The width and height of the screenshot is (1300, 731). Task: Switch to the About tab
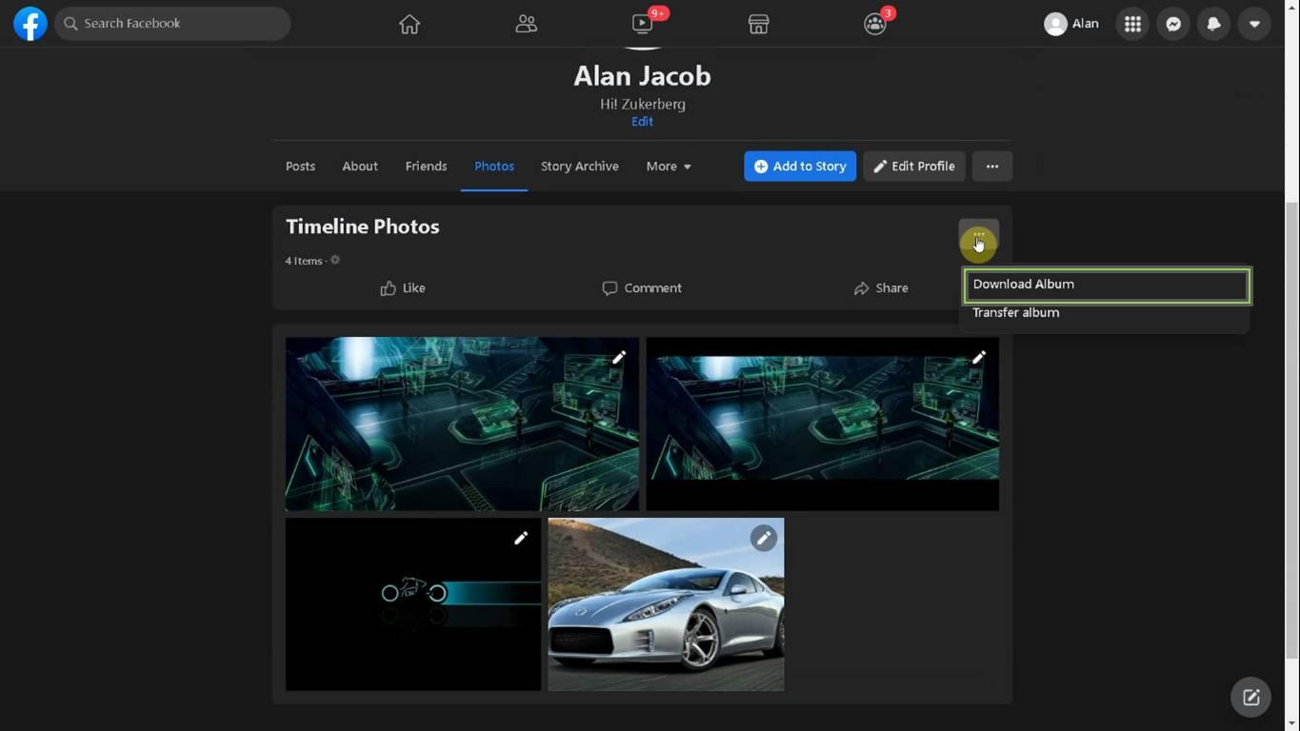pyautogui.click(x=360, y=166)
